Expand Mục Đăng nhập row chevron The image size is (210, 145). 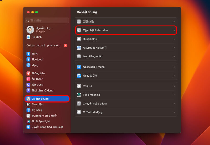coord(174,56)
